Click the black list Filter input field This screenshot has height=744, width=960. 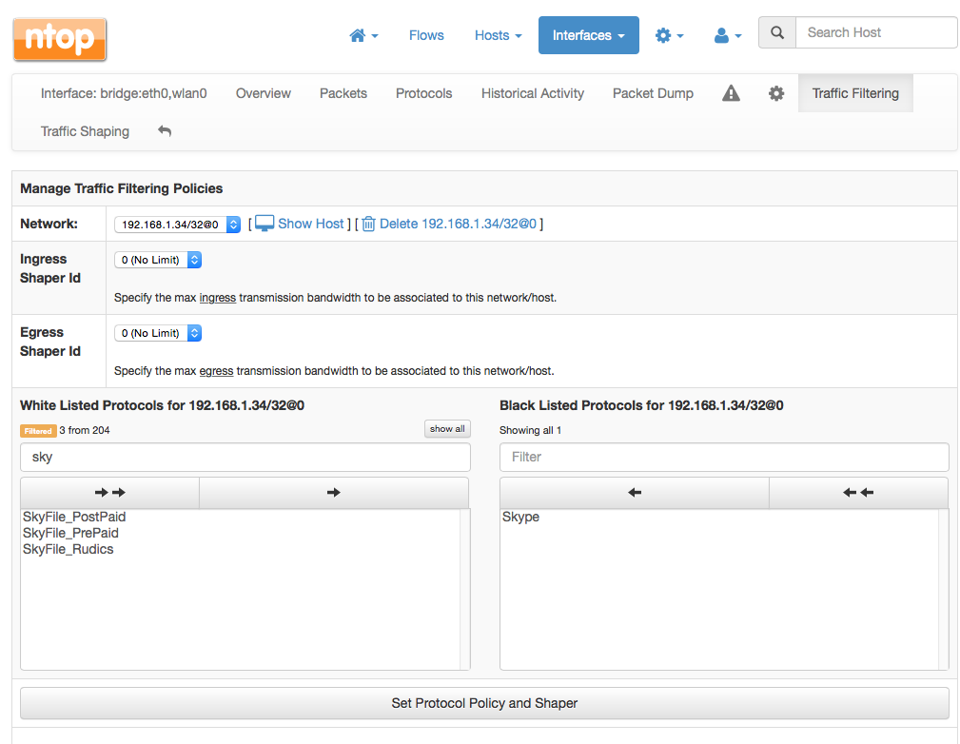pos(724,457)
